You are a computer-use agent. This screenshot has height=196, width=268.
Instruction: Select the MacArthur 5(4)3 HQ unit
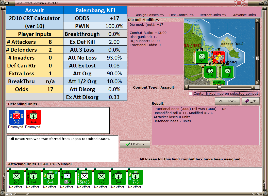85,177
